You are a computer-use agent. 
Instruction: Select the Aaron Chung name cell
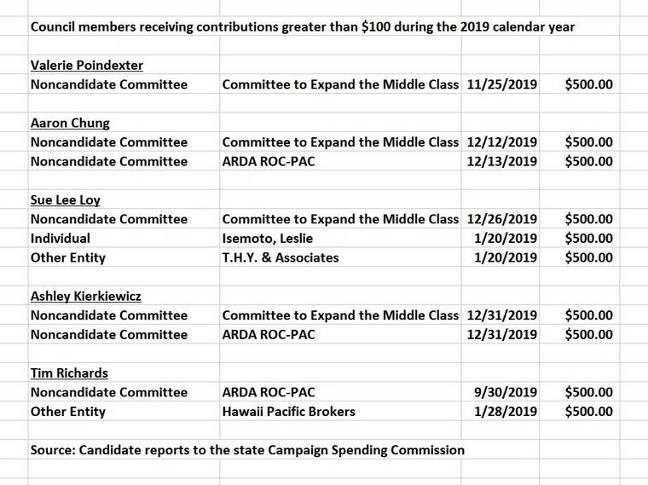[x=70, y=123]
